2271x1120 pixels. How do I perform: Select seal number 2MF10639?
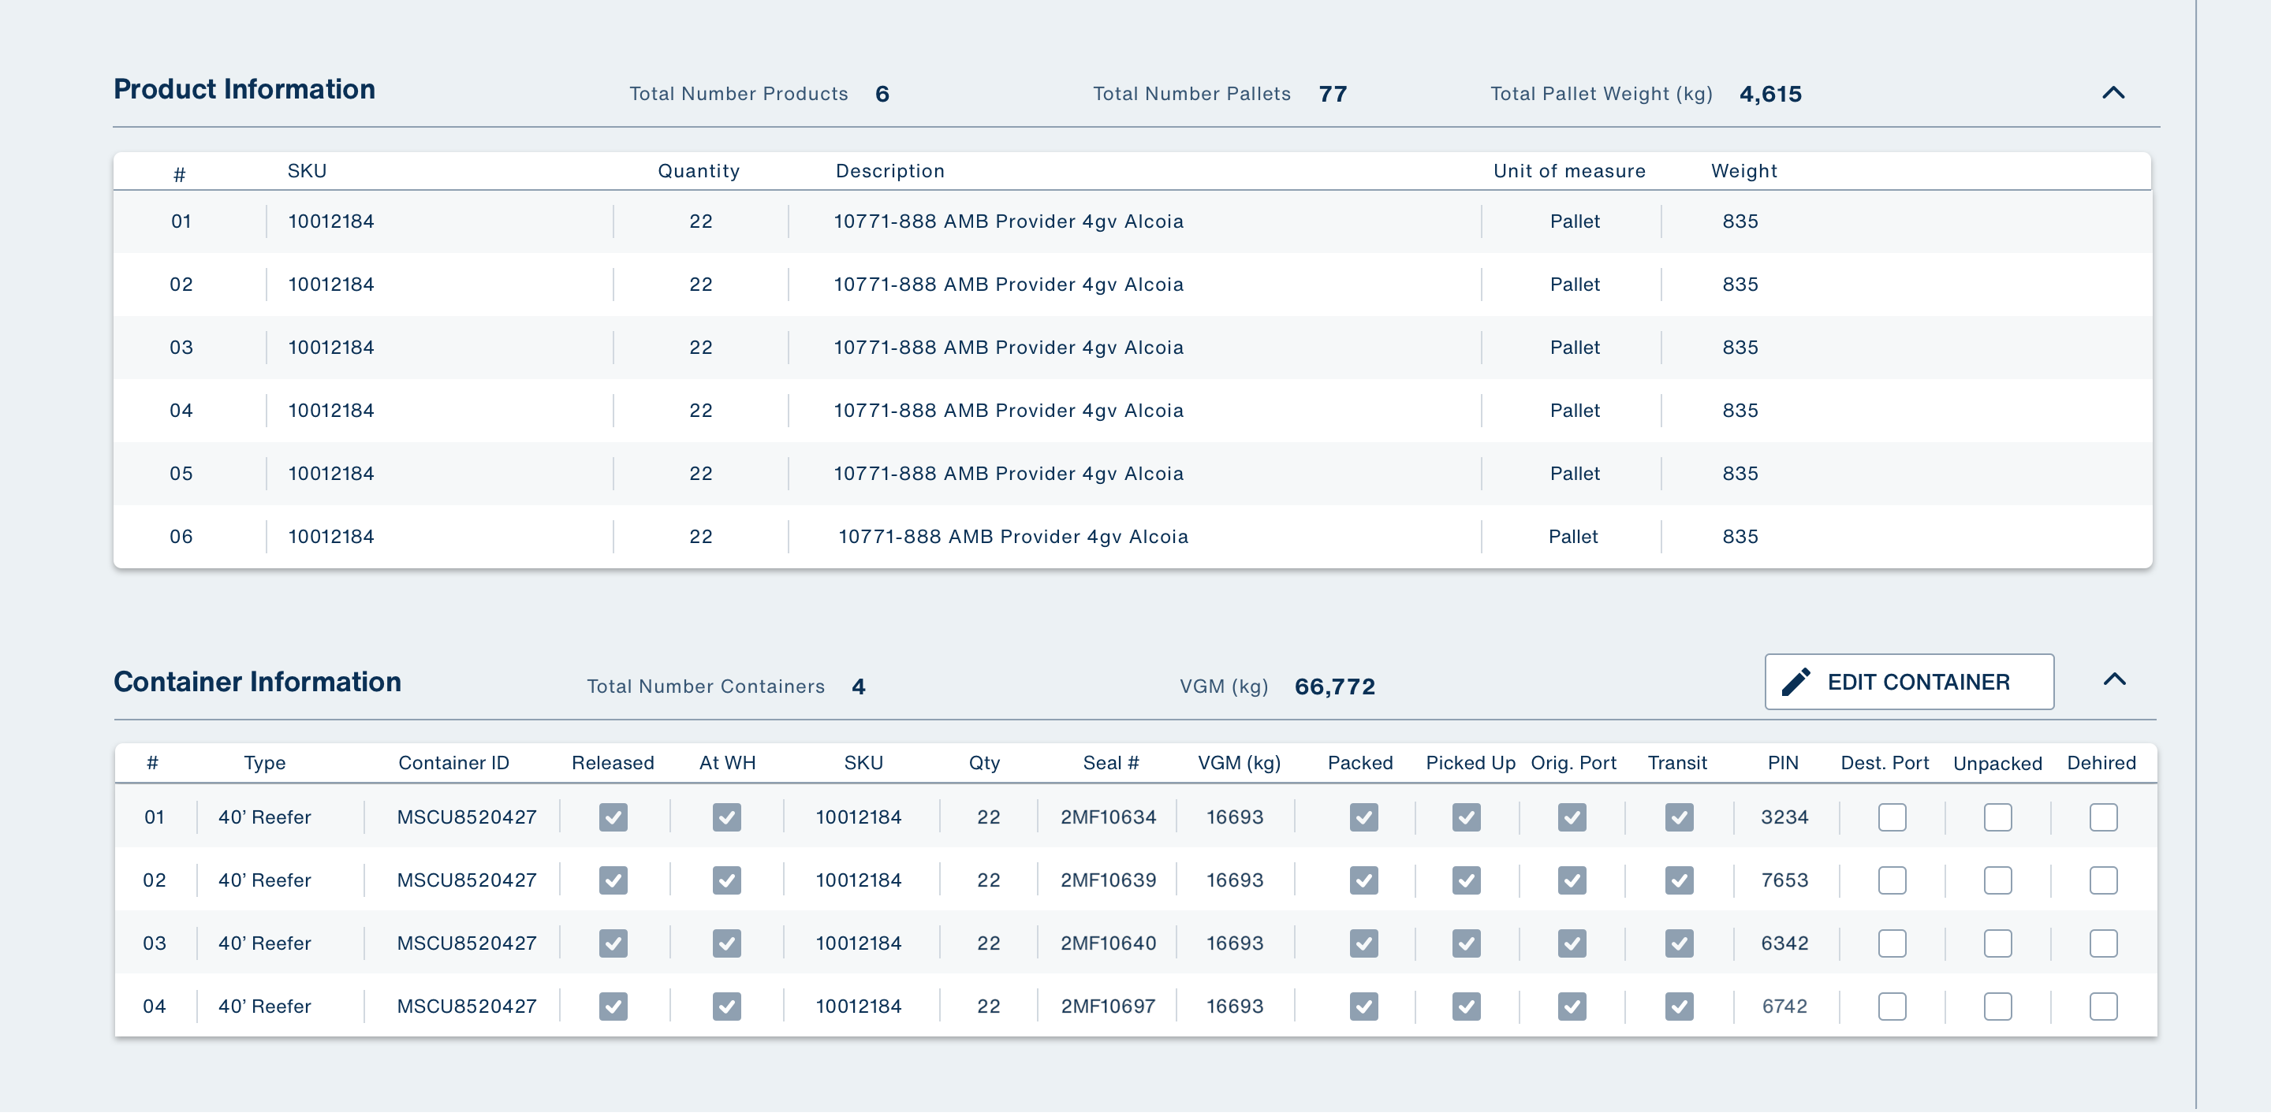coord(1108,880)
